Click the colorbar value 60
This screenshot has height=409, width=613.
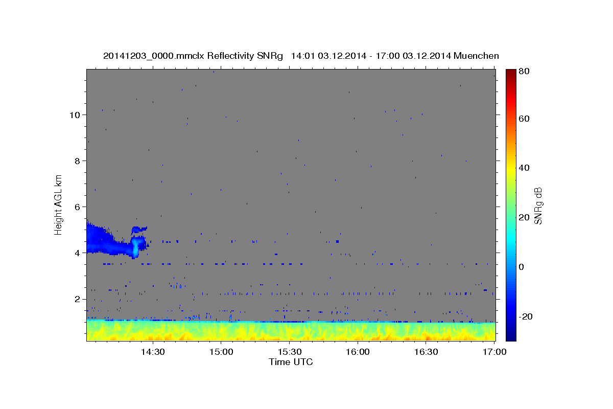pos(524,119)
